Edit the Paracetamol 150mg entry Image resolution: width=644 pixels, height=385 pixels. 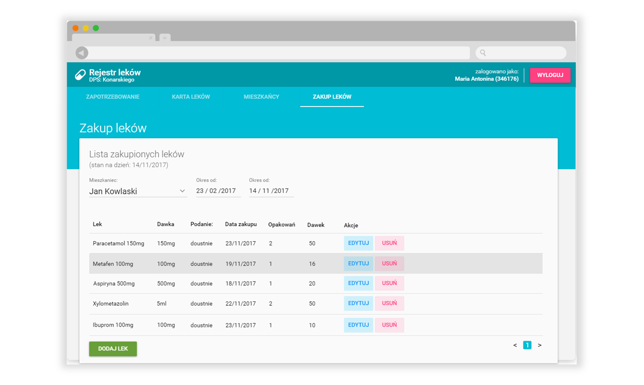[x=358, y=243]
